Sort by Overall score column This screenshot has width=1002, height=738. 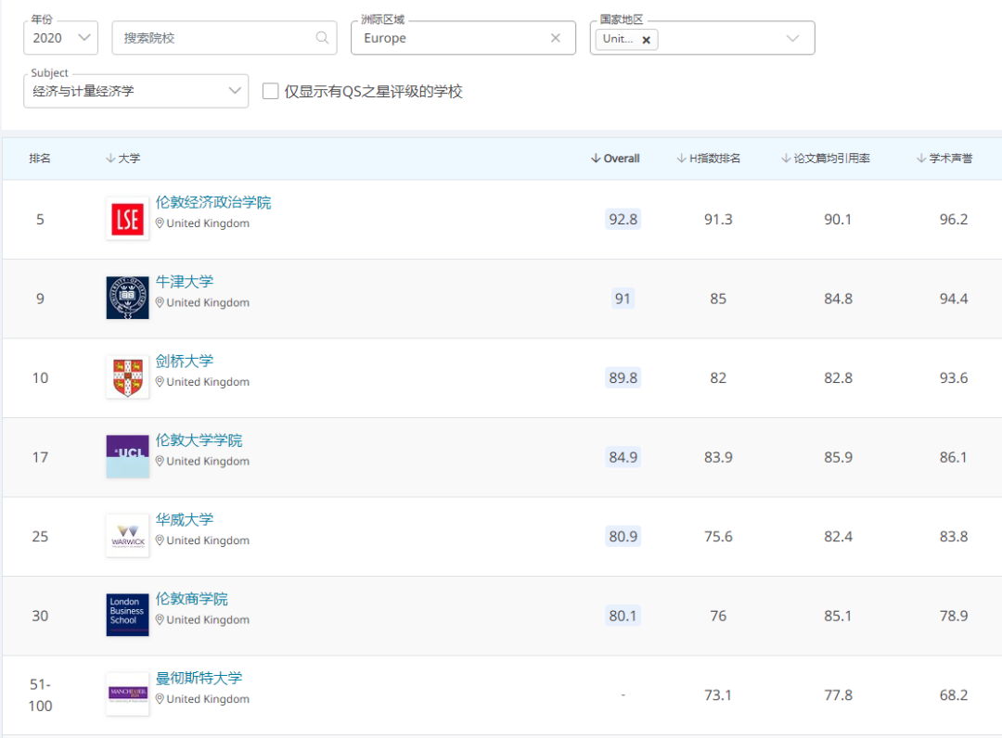click(616, 159)
